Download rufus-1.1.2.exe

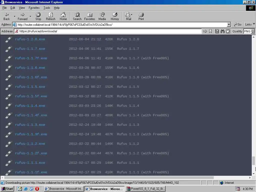pos(30,144)
